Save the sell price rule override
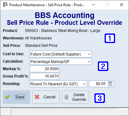 coord(16,97)
